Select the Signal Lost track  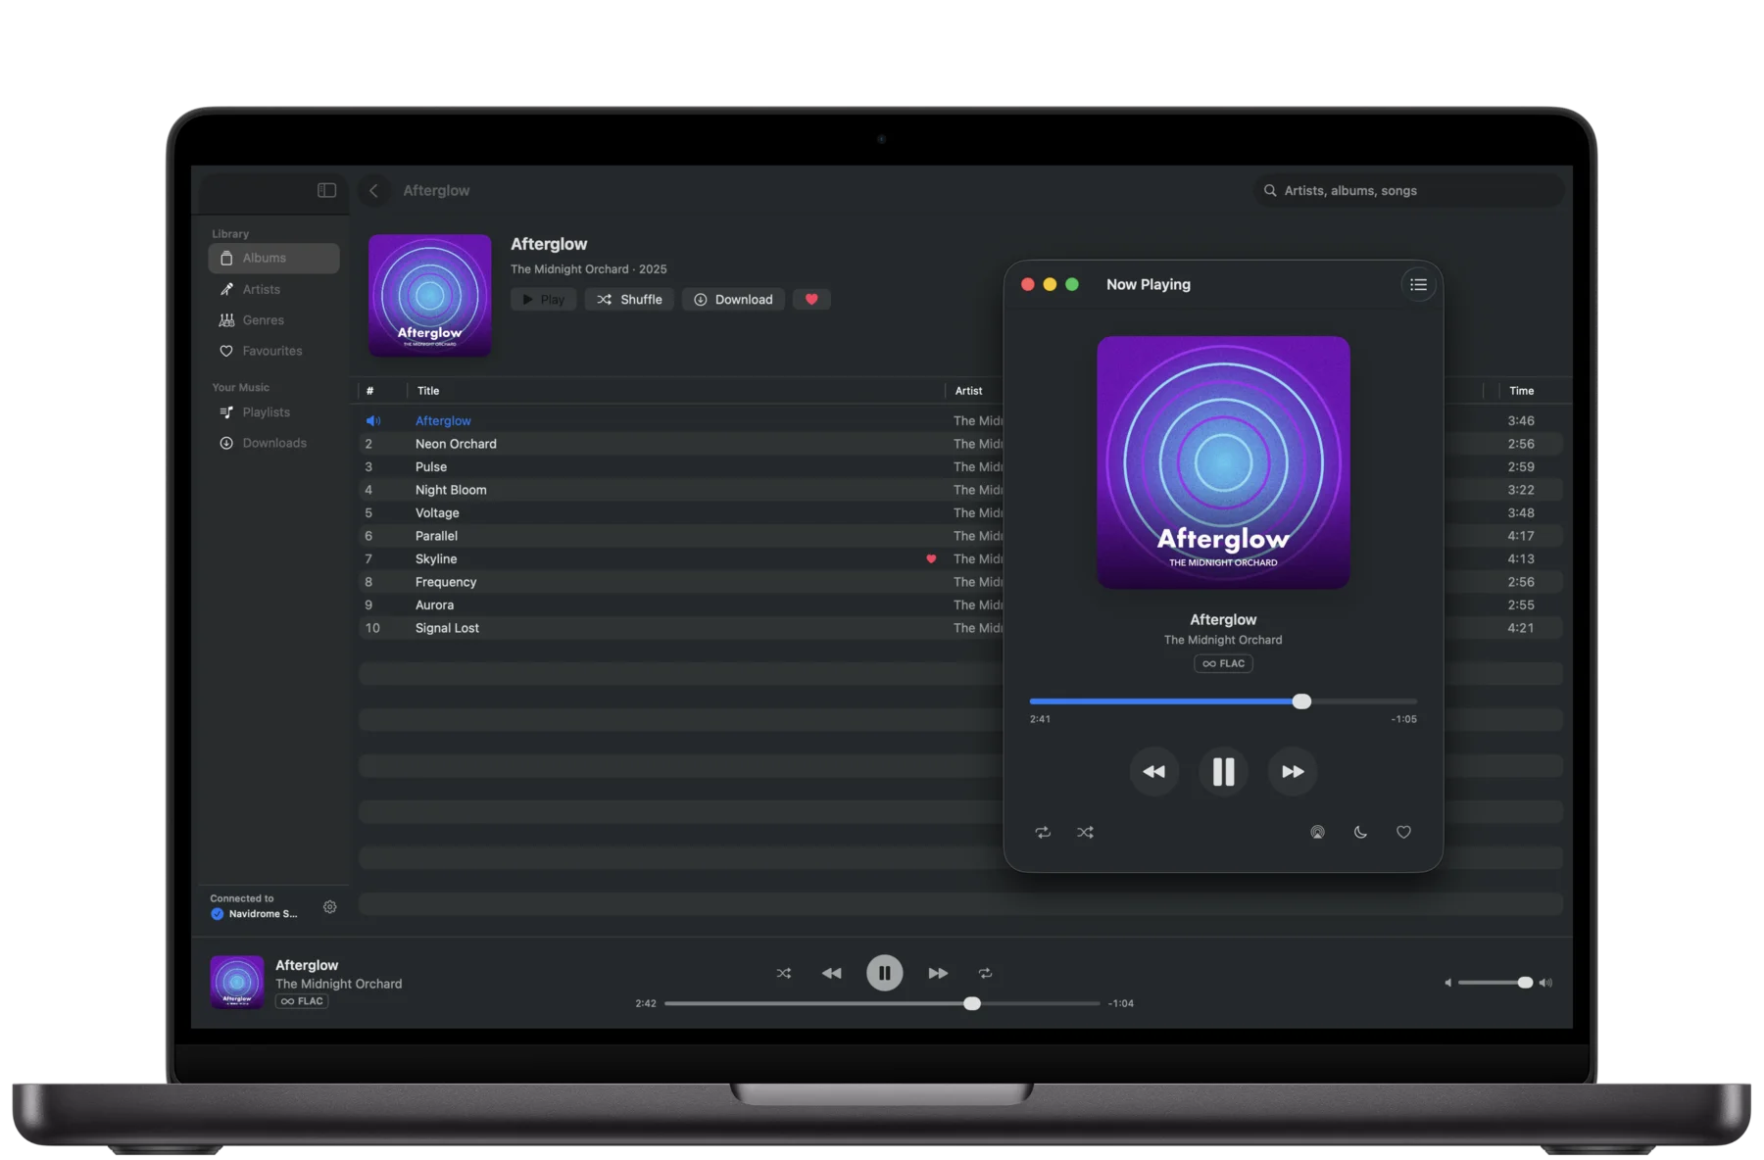pos(960,628)
